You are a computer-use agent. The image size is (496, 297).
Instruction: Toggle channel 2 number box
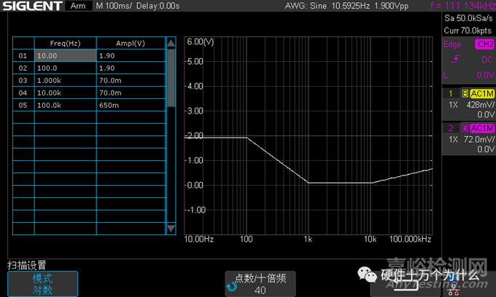pyautogui.click(x=451, y=129)
